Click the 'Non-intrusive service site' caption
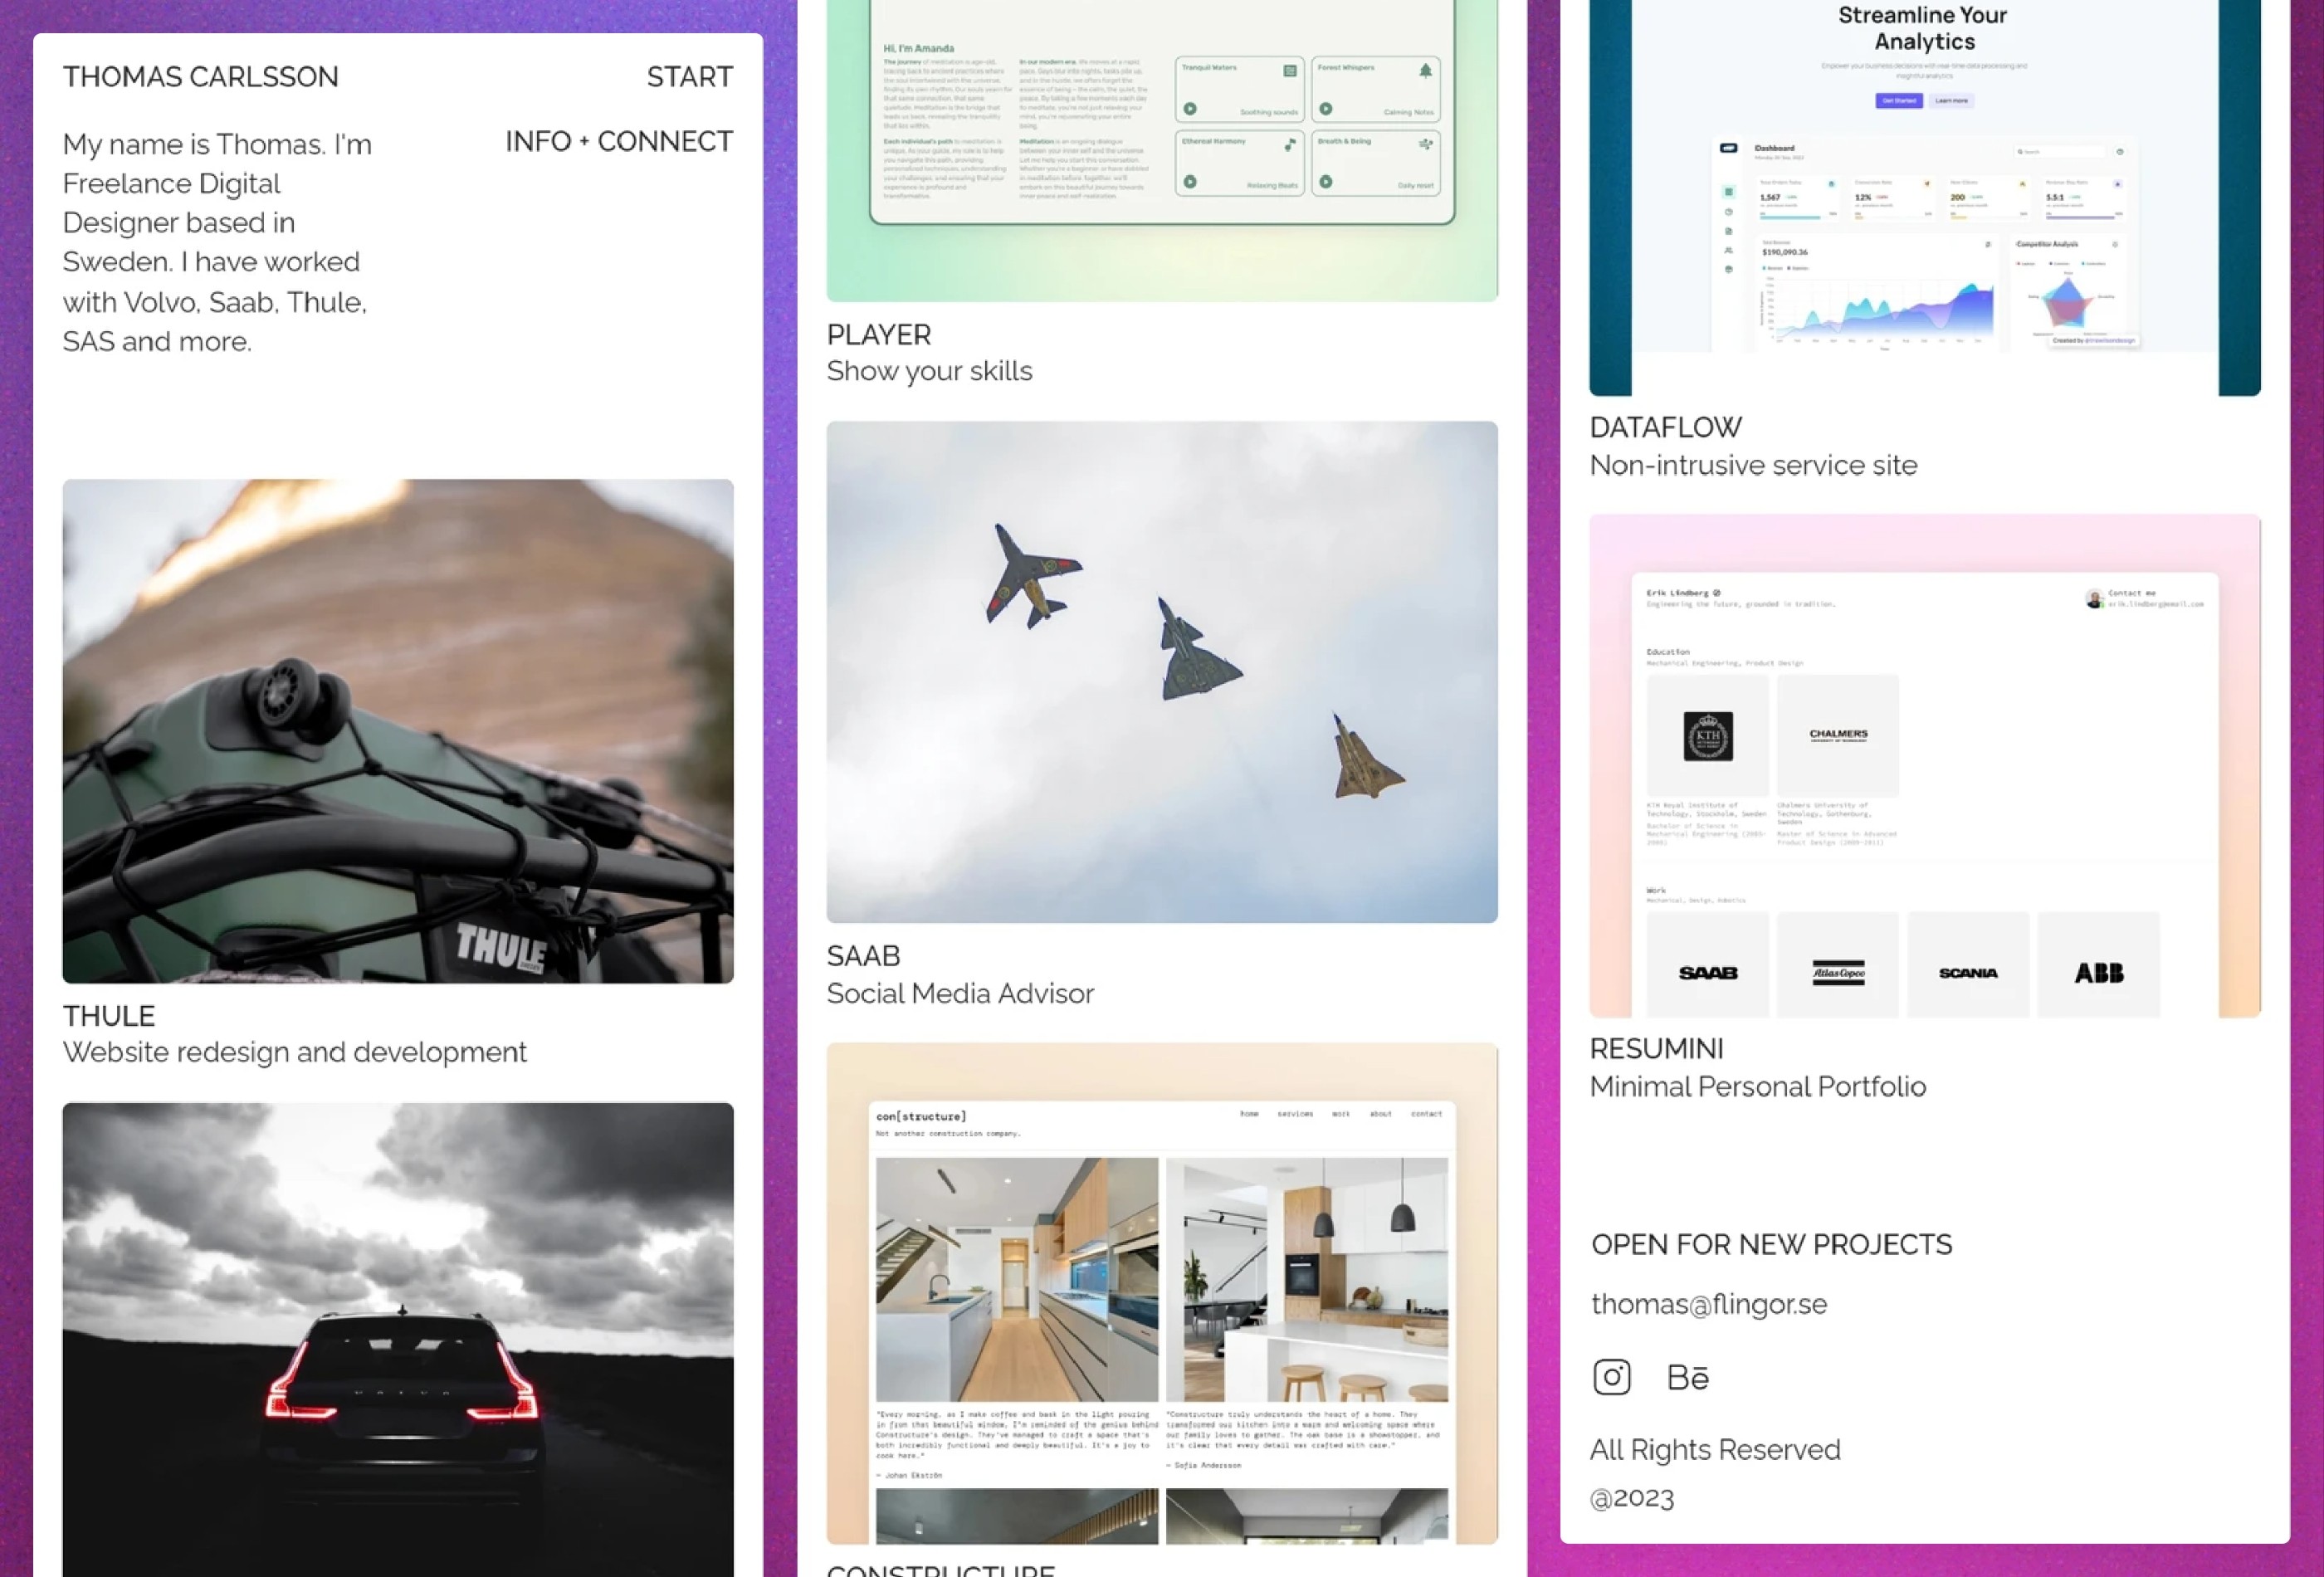The image size is (2324, 1577). click(1753, 465)
